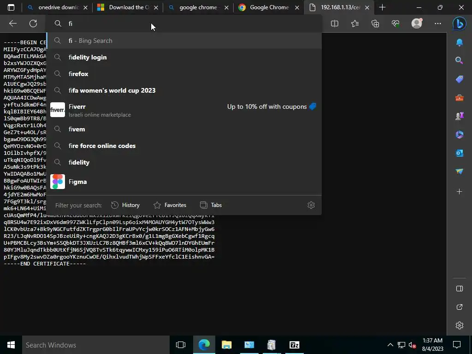472x354 pixels.
Task: Open the user profile avatar
Action: (x=417, y=23)
